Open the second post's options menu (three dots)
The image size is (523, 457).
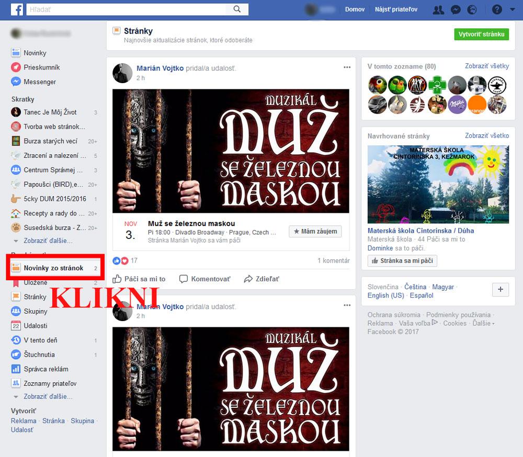(347, 305)
